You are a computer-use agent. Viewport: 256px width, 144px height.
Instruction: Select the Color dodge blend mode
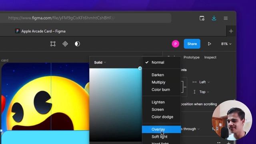(x=162, y=117)
